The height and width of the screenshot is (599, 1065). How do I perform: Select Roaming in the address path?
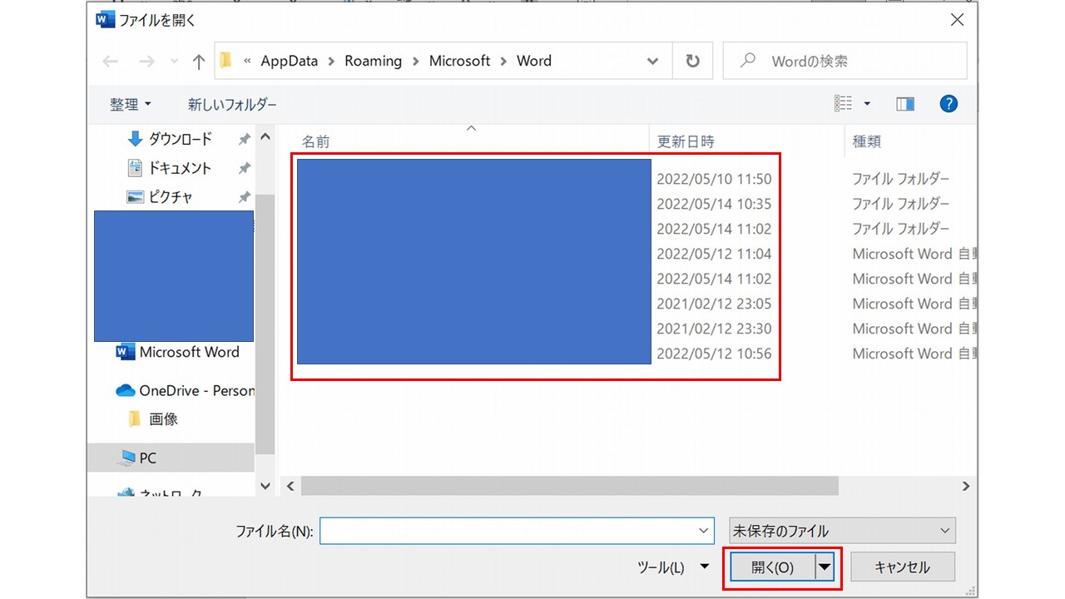(373, 61)
